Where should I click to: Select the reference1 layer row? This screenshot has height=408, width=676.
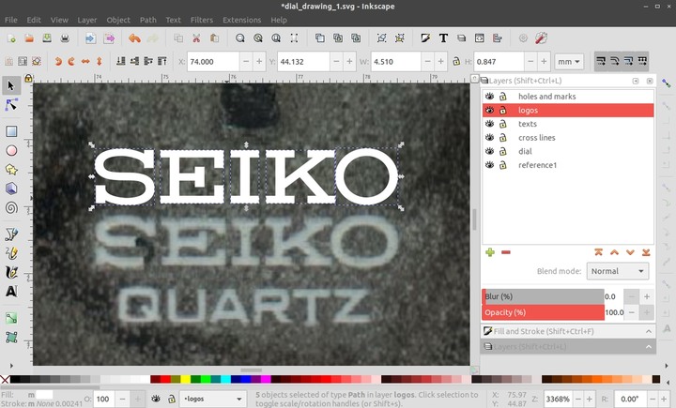568,165
